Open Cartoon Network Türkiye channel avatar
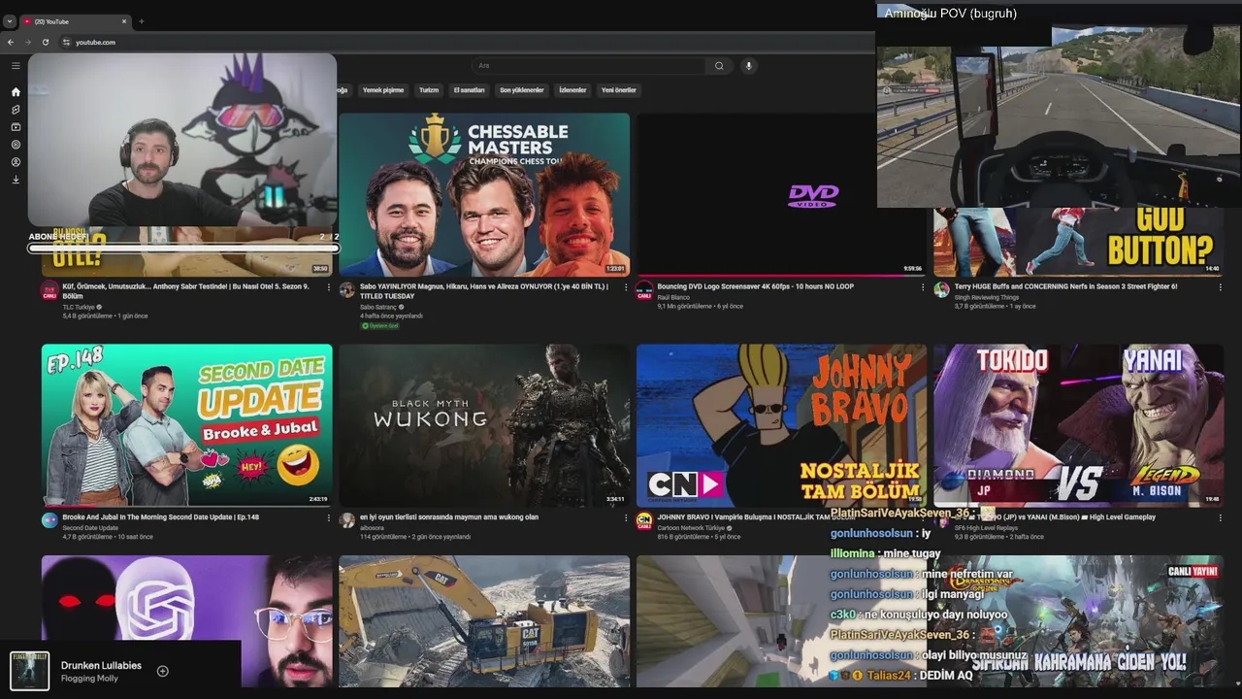The image size is (1242, 699). click(644, 520)
